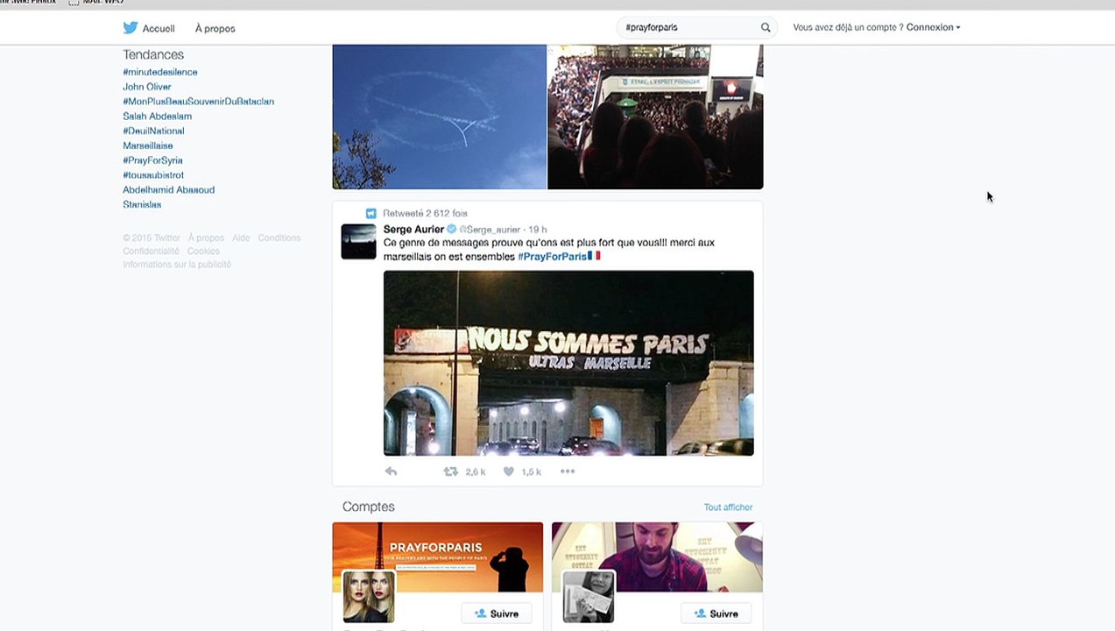Open Serge Aurier's profile avatar

pos(358,242)
